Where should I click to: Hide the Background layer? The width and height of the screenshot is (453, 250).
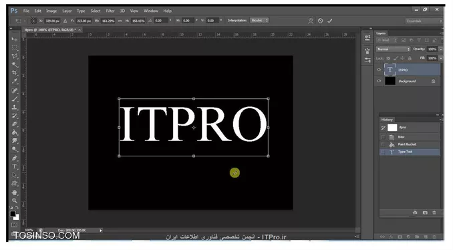pyautogui.click(x=379, y=81)
